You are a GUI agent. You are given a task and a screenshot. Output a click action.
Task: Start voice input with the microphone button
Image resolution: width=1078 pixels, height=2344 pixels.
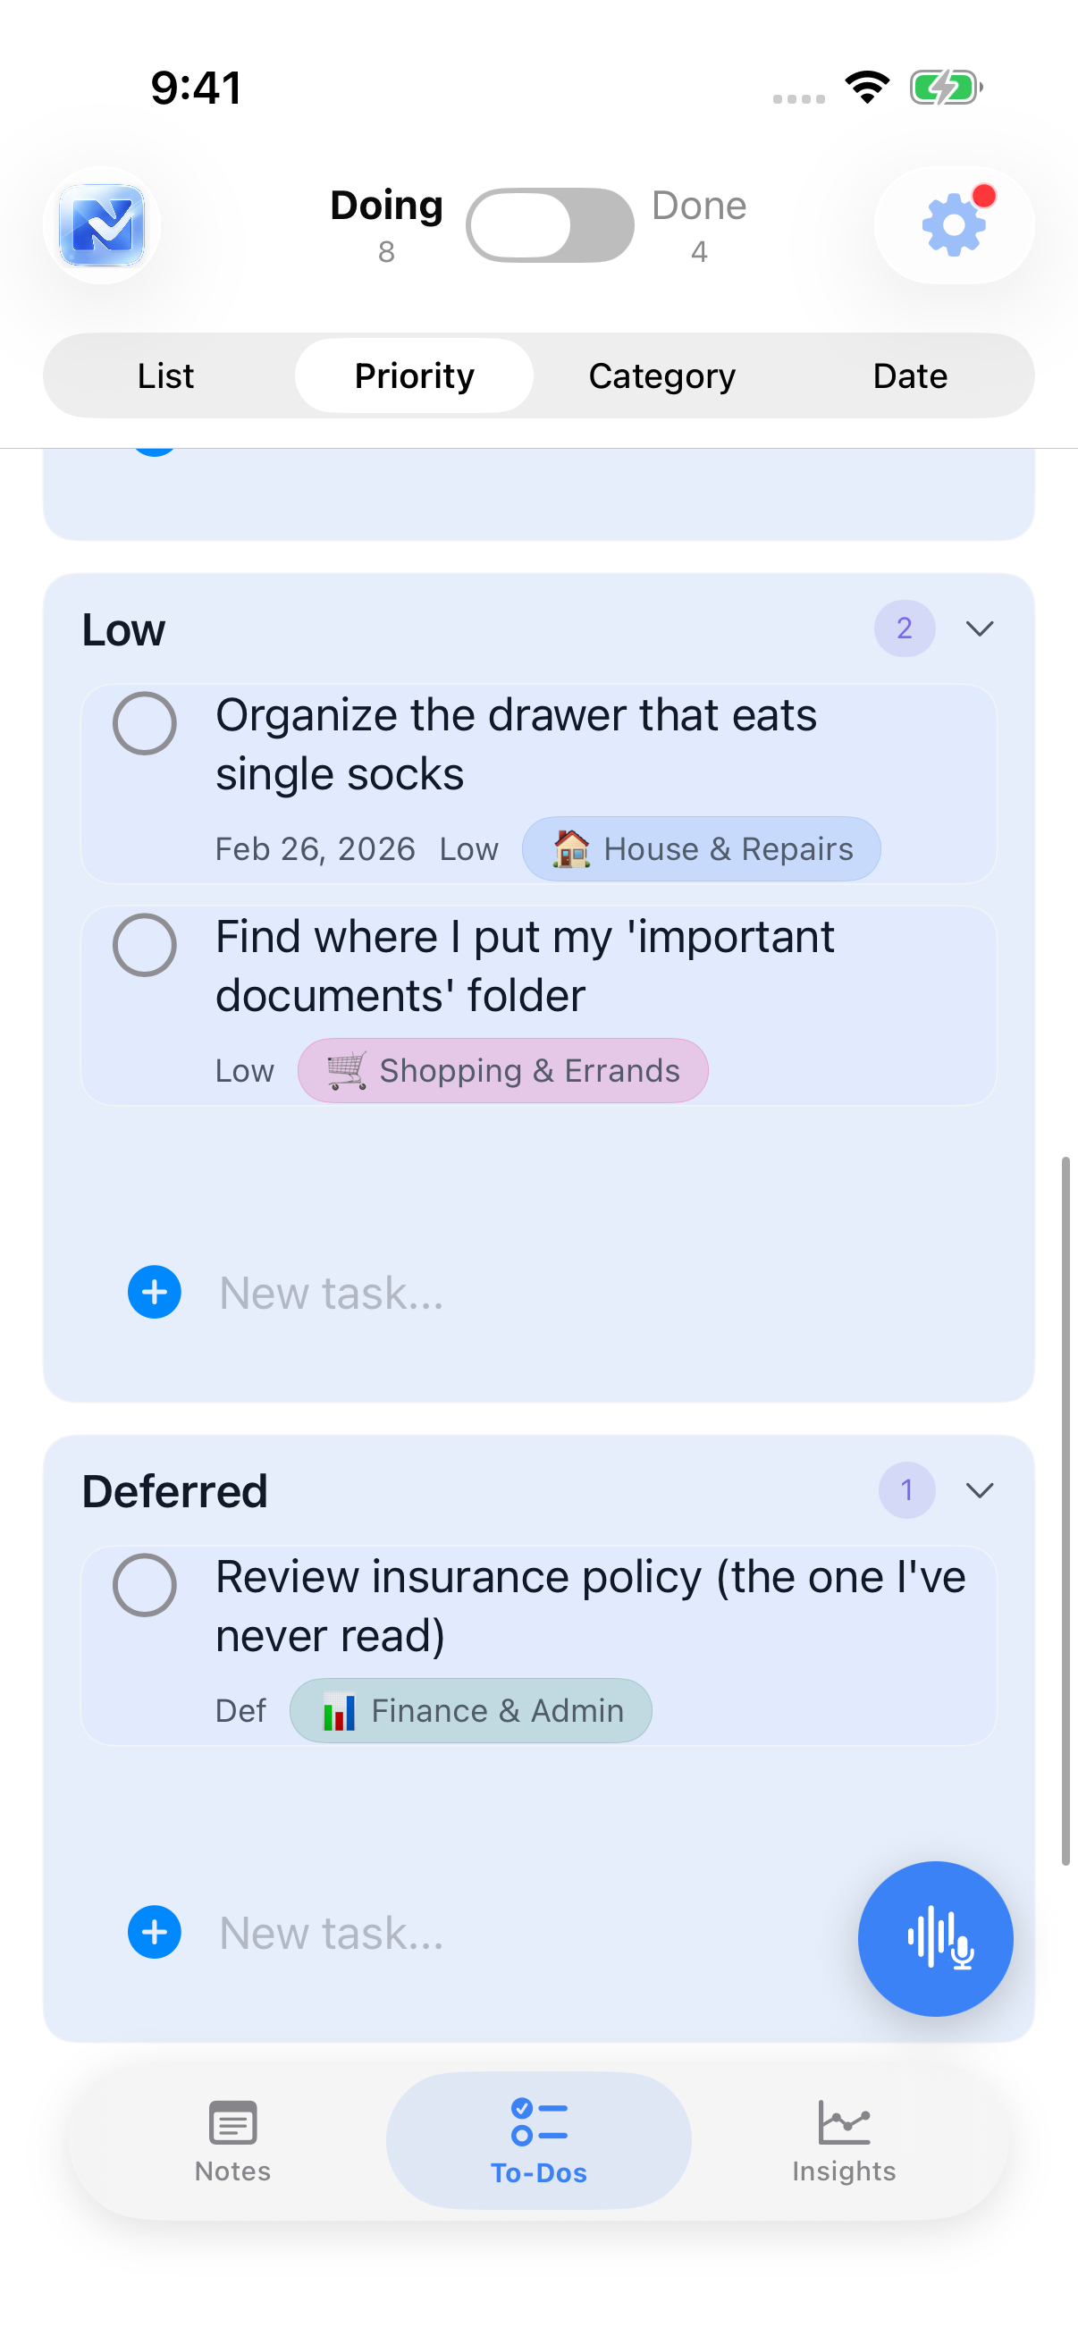(936, 1937)
